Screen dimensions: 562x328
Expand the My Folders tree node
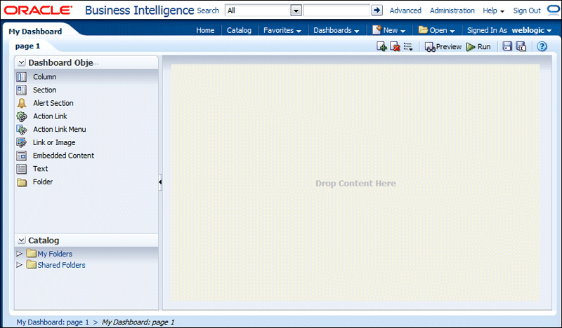20,253
